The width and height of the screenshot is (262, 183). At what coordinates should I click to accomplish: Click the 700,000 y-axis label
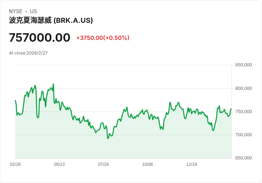point(243,135)
